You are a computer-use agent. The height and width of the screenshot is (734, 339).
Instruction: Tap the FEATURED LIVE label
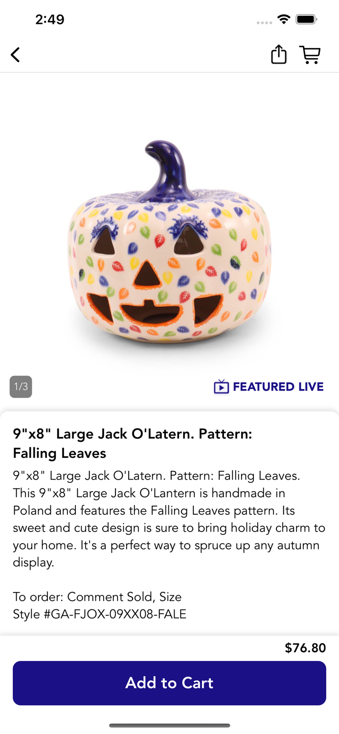pyautogui.click(x=278, y=387)
